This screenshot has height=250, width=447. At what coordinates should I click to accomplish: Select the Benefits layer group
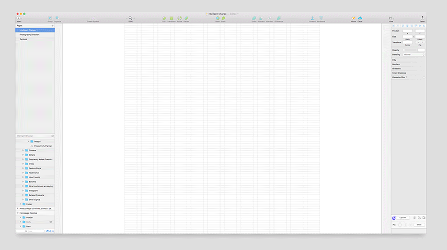click(35, 182)
